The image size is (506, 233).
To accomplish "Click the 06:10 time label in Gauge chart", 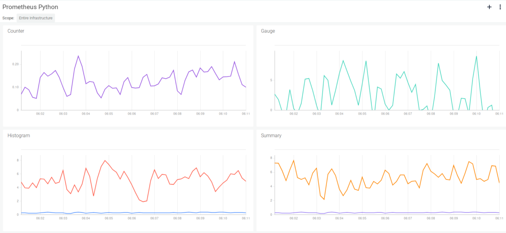I will pos(477,114).
